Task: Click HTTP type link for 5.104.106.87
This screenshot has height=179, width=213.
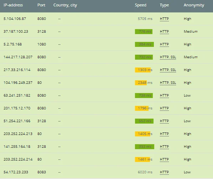Action: [164, 19]
